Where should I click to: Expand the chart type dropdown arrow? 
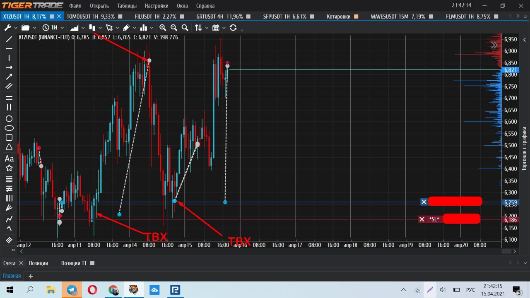click(x=83, y=28)
